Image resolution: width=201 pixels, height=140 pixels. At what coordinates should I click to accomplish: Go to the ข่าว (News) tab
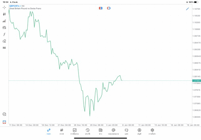[x=100, y=132]
